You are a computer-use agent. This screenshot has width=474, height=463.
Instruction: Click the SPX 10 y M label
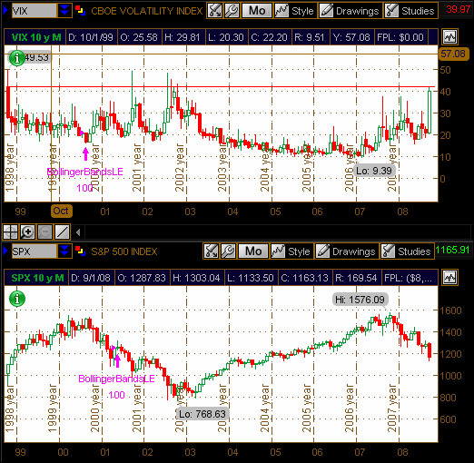click(37, 278)
